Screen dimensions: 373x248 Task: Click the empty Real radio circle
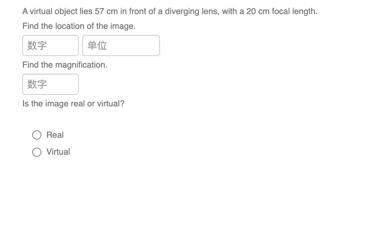[37, 135]
